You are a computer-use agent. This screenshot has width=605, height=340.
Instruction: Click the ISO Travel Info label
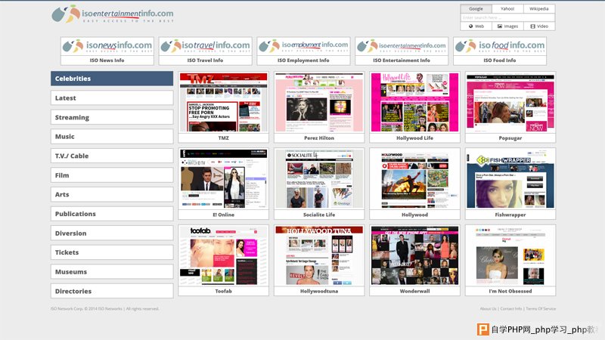point(205,60)
